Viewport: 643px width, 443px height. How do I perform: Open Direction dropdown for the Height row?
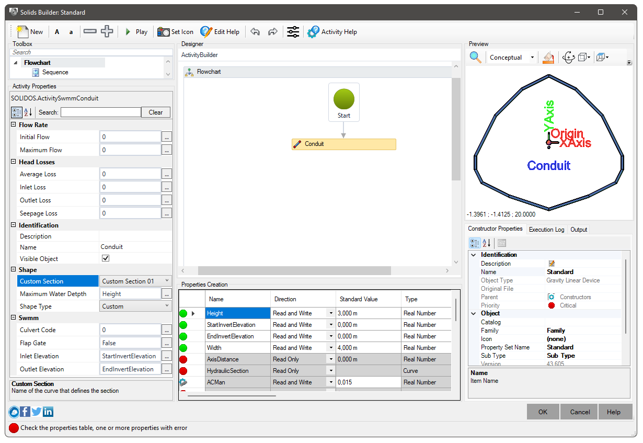pyautogui.click(x=331, y=313)
